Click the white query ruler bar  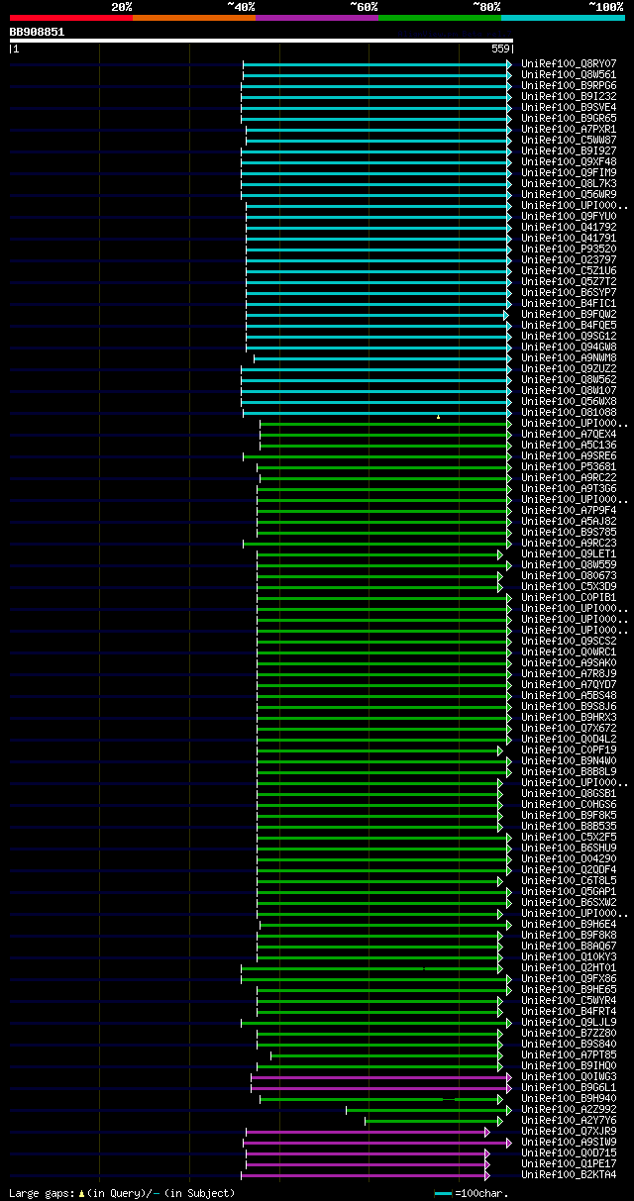[262, 41]
